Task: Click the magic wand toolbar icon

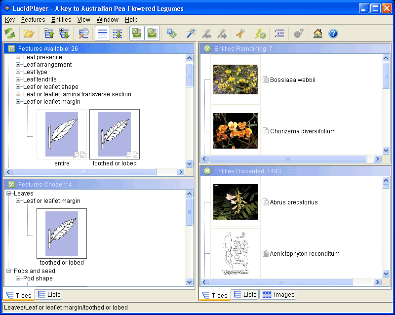Action: 191,34
